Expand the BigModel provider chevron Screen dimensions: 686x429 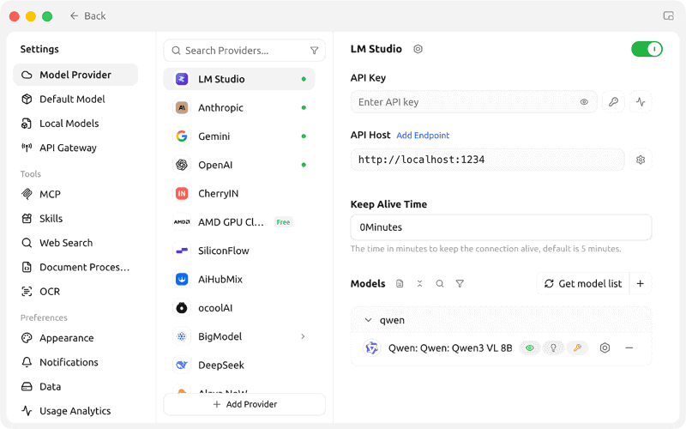tap(303, 336)
